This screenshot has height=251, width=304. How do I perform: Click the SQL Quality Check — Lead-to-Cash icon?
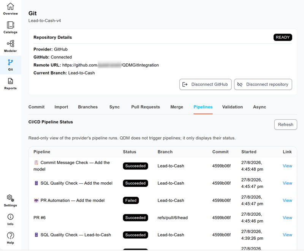[x=36, y=235]
